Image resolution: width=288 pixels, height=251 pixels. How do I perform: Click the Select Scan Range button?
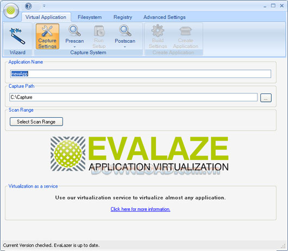36,121
